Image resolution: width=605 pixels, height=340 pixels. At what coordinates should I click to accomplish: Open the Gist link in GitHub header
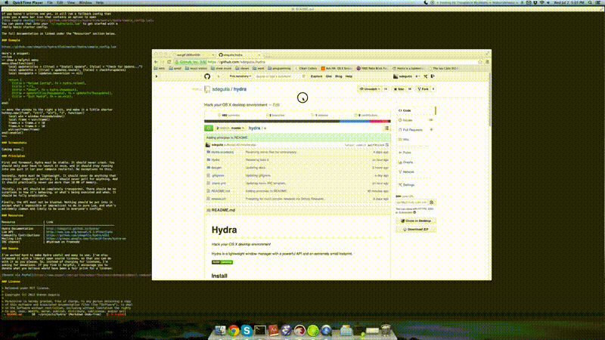(329, 76)
